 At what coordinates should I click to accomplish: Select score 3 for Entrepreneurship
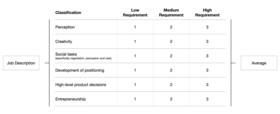pyautogui.click(x=207, y=99)
